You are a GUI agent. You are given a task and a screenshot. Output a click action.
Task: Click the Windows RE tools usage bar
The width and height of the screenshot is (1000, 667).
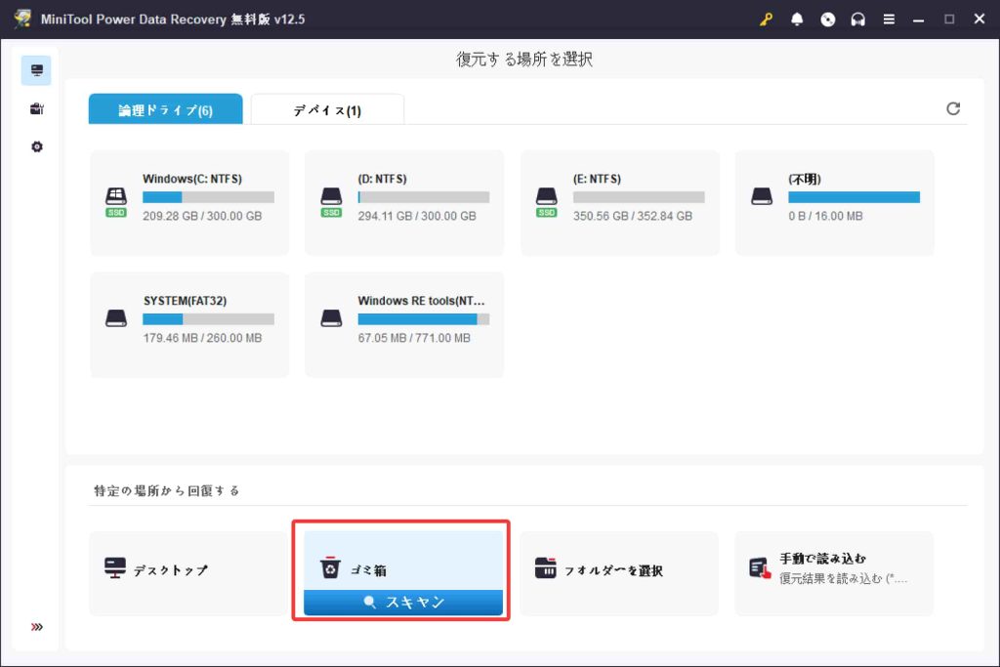[424, 318]
